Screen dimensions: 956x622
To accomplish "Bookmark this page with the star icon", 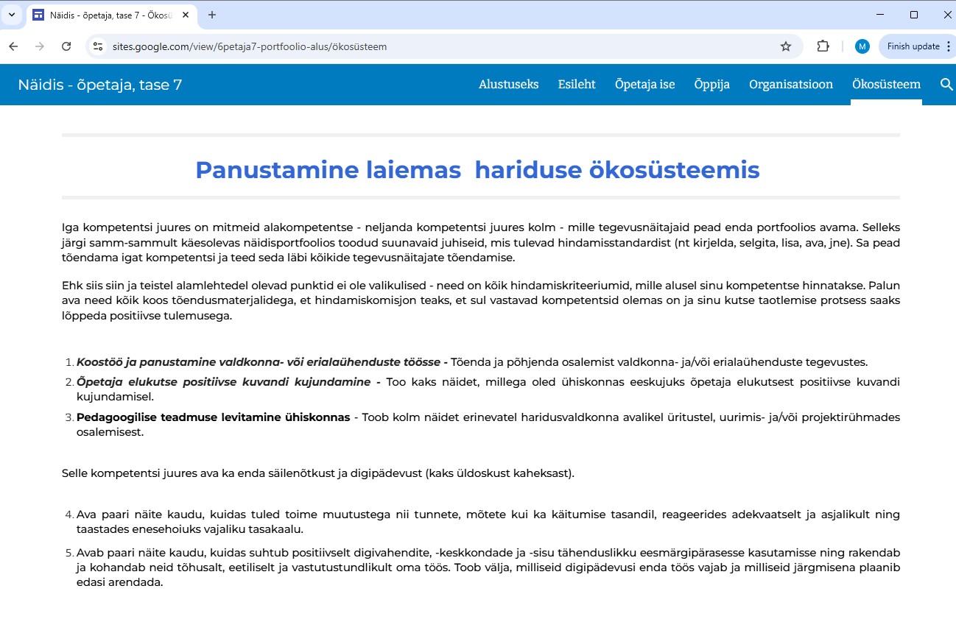I will pos(786,46).
